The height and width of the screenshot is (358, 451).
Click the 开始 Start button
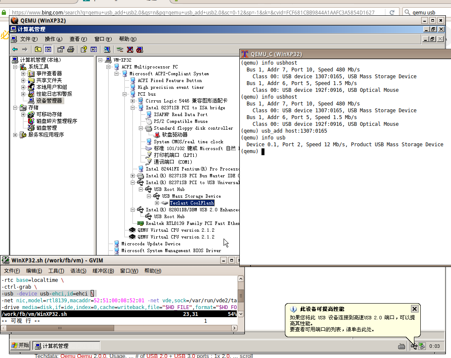[x=20, y=345]
